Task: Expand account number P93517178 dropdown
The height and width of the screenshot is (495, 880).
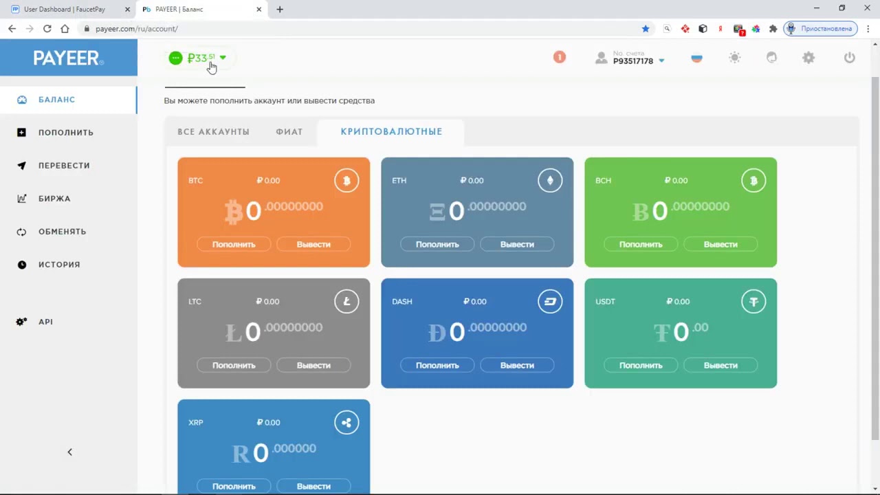Action: (661, 61)
